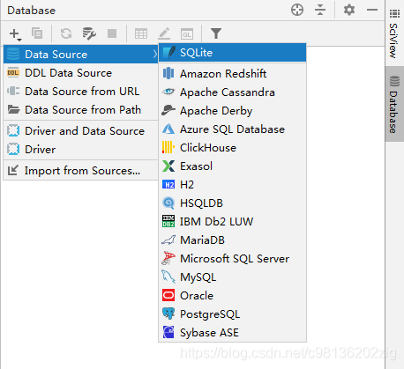Select Apache Cassandra
Viewport: 404px width, 369px height.
coord(232,92)
